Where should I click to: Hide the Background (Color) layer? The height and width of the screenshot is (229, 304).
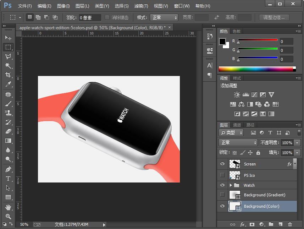click(222, 206)
